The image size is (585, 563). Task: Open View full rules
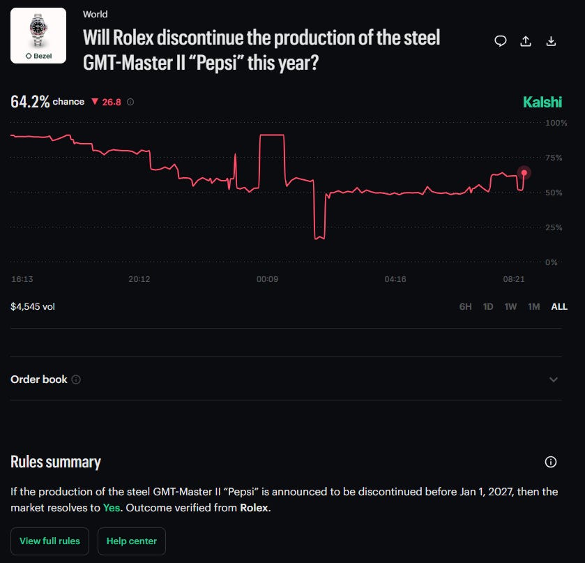50,541
